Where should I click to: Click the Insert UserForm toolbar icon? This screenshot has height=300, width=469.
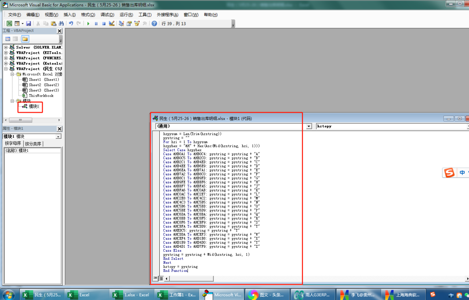17,23
